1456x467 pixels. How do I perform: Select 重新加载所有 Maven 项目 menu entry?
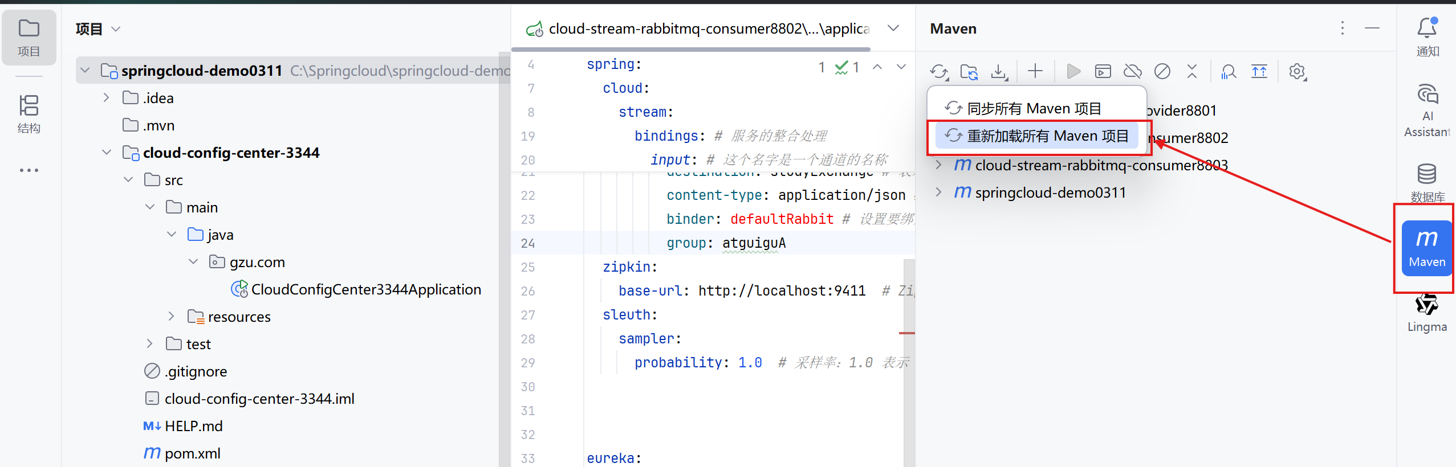(x=1036, y=136)
